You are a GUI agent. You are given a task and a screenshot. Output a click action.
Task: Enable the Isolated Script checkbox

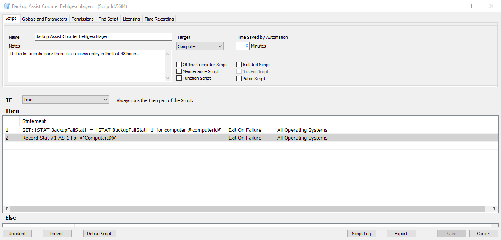[x=239, y=65]
